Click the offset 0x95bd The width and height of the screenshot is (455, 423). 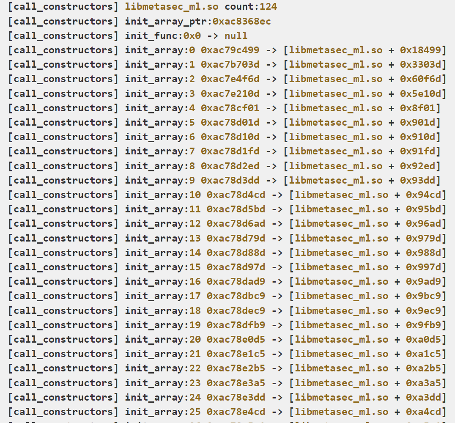(424, 209)
